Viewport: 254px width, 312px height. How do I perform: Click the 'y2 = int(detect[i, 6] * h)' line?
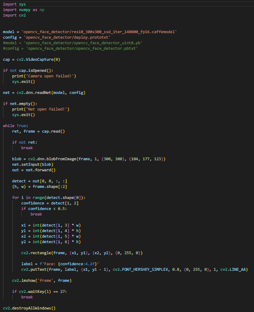coord(51,242)
